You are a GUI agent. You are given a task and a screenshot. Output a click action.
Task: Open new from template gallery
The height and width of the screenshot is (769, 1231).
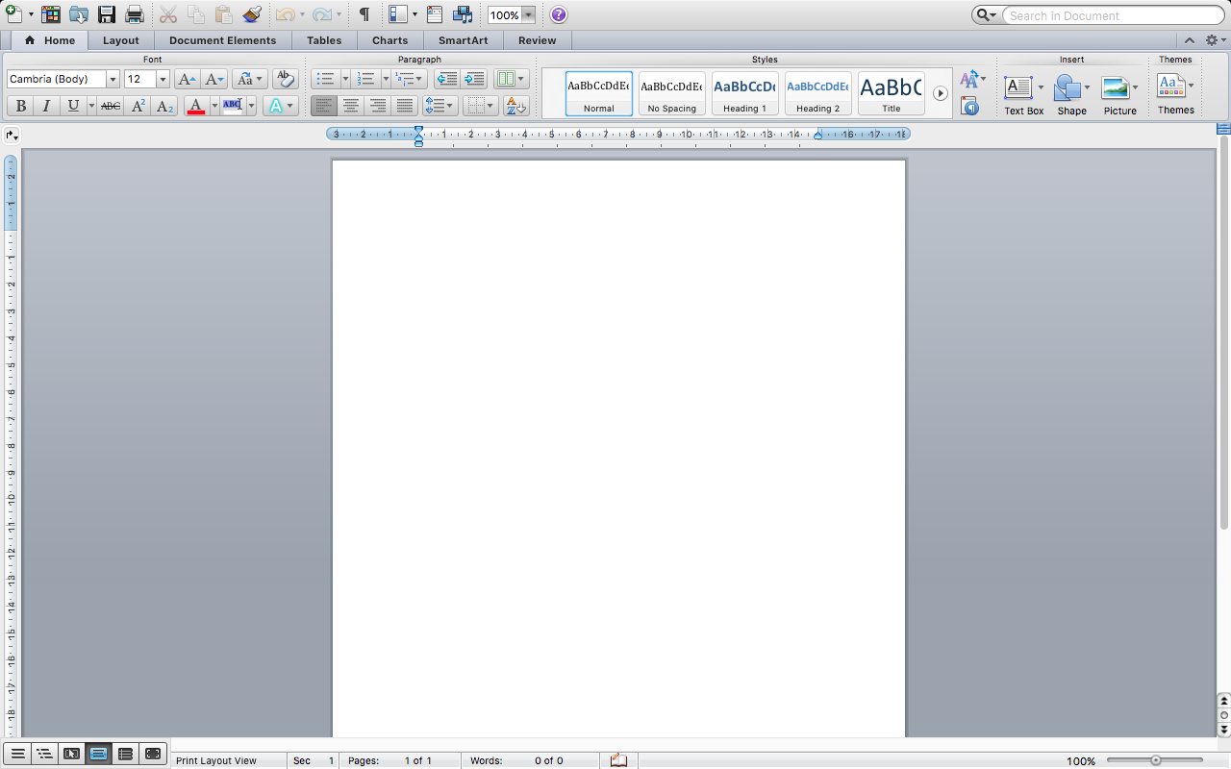click(51, 14)
